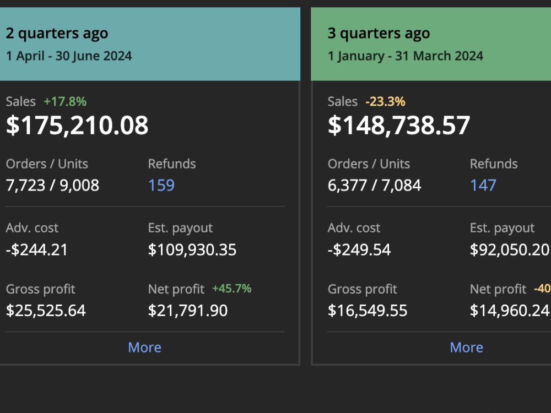The height and width of the screenshot is (413, 551).
Task: Open More link under 3 quarters ago
Action: (x=466, y=347)
